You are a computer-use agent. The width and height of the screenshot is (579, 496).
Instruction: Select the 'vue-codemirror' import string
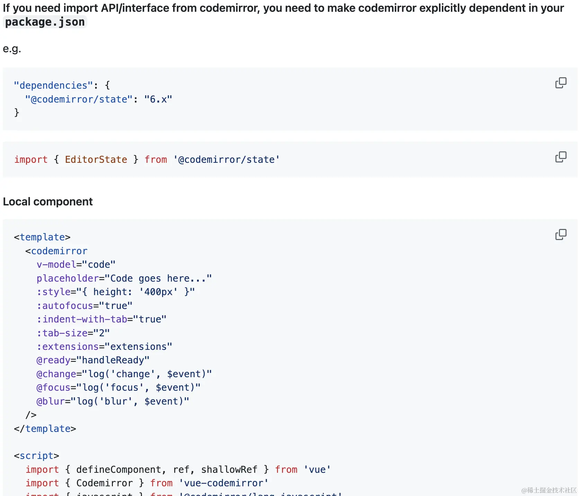223,483
